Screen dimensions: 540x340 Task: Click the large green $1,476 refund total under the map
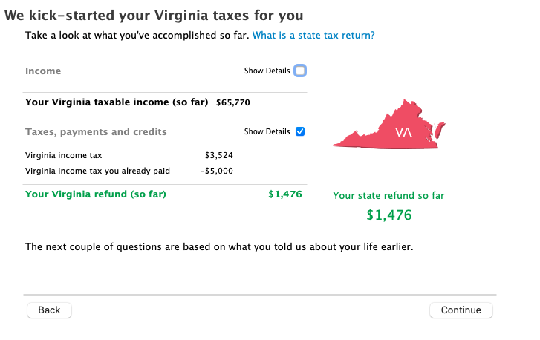point(388,215)
